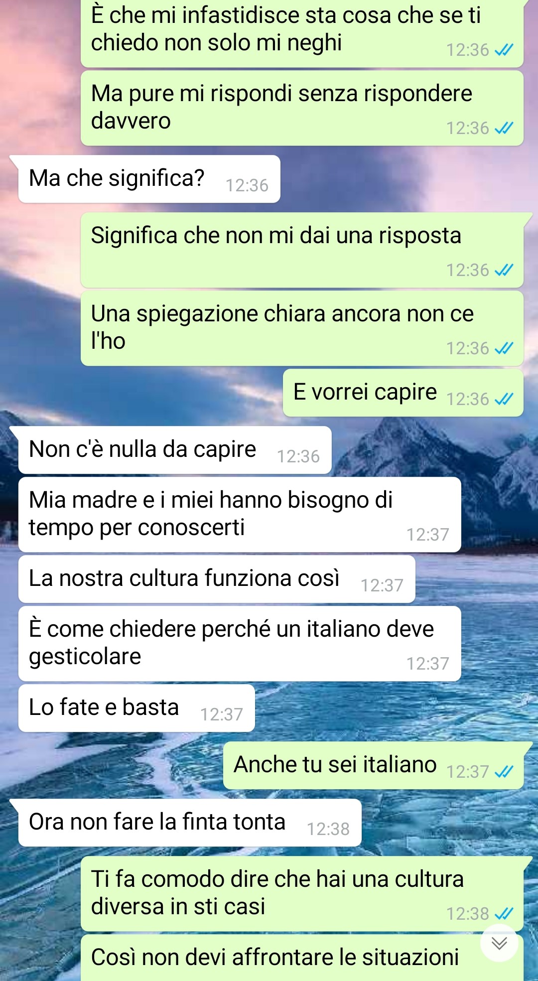
Task: Tap the 'Così non devi affrontare le situazioni' message
Action: click(x=302, y=958)
